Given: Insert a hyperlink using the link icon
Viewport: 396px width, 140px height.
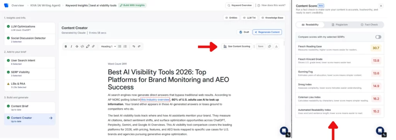Looking at the screenshot, I should (93, 46).
